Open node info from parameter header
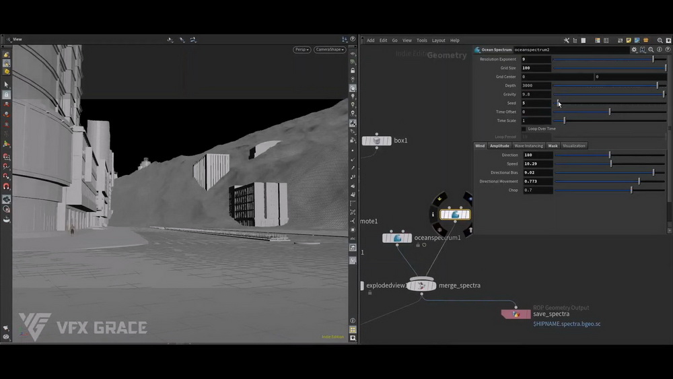The height and width of the screenshot is (379, 673). 660,50
